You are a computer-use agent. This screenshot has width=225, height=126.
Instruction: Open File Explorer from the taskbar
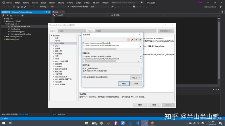[x=87, y=123]
